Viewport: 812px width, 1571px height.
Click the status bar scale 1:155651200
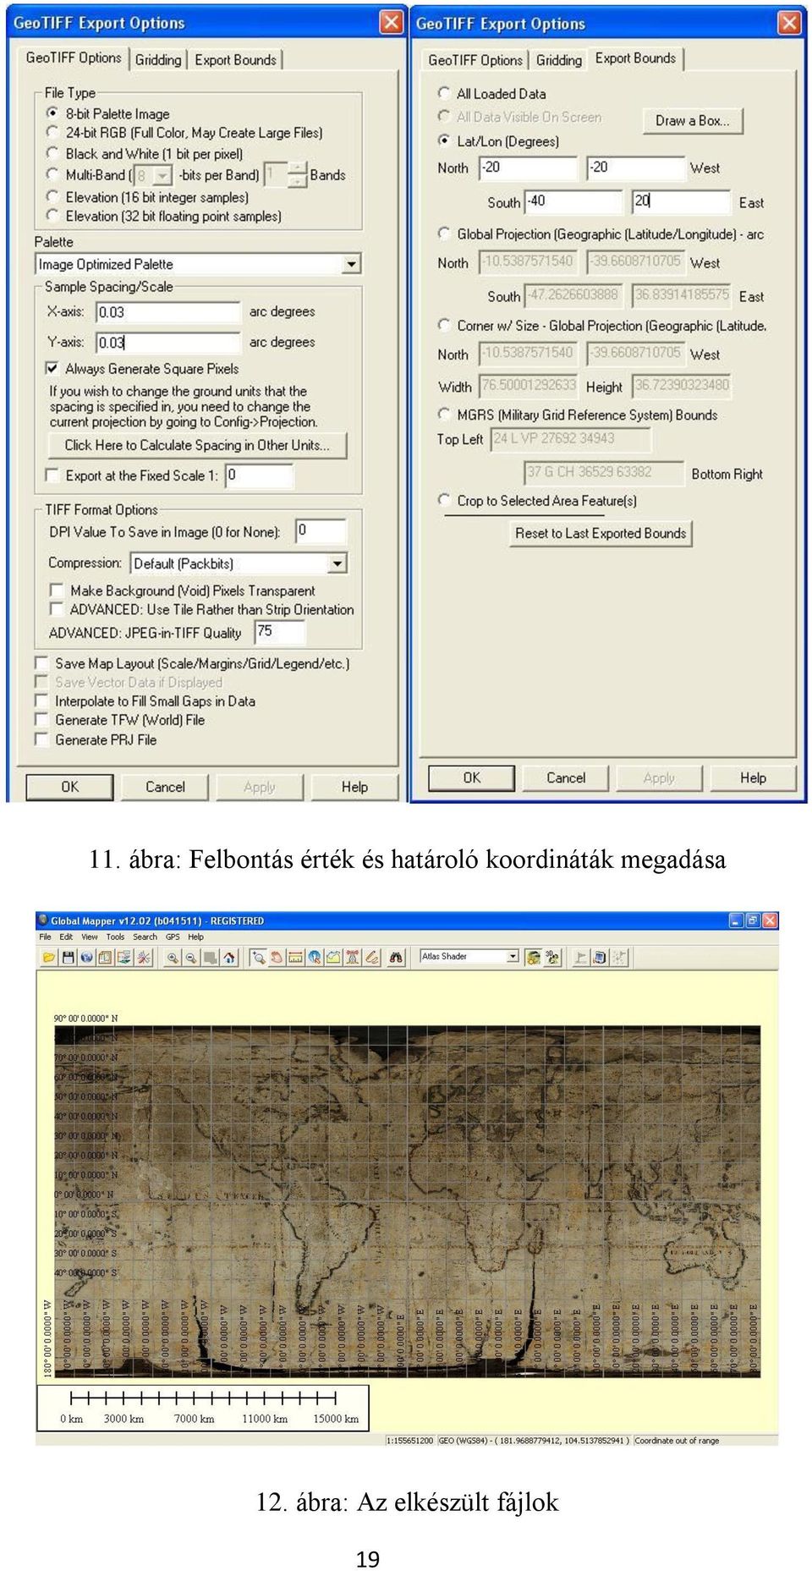[x=410, y=1440]
